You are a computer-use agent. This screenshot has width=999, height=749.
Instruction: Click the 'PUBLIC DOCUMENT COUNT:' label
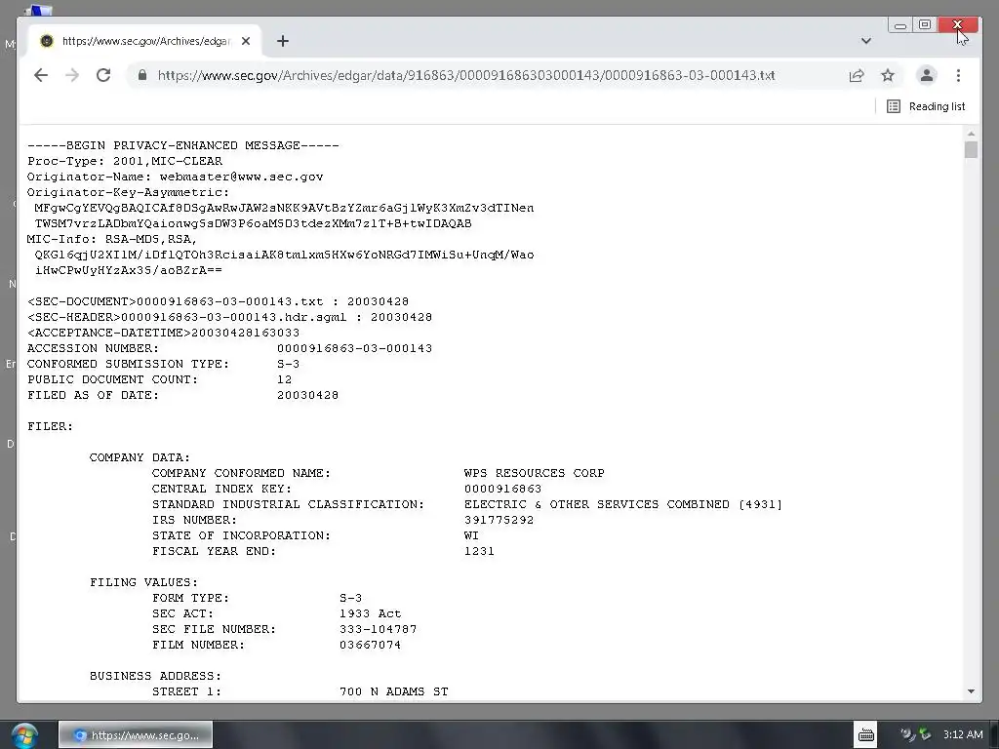pyautogui.click(x=113, y=379)
